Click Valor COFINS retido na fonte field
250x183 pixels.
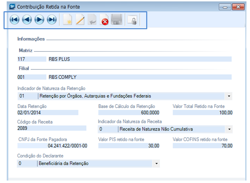tap(203, 146)
